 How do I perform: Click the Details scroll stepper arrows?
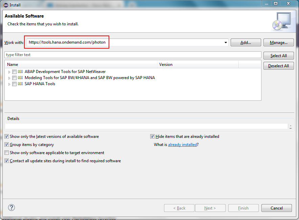291,127
